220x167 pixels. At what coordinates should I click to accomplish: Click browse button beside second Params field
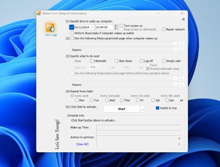coord(181,85)
